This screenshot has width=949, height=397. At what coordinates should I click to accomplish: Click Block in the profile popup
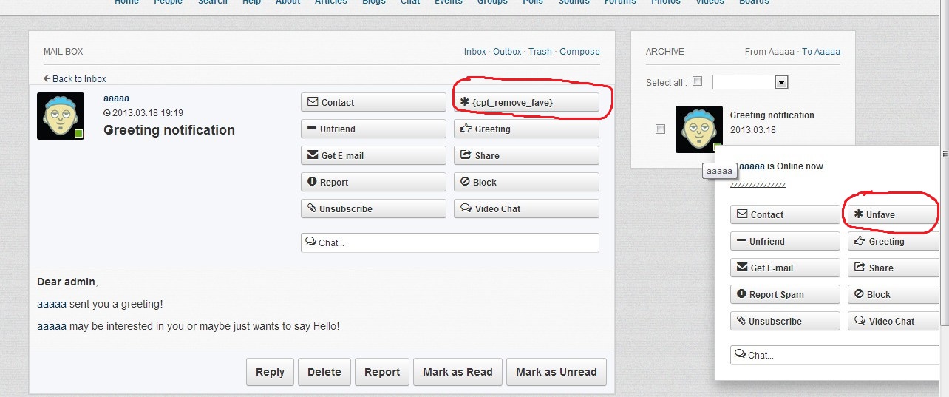pyautogui.click(x=894, y=294)
